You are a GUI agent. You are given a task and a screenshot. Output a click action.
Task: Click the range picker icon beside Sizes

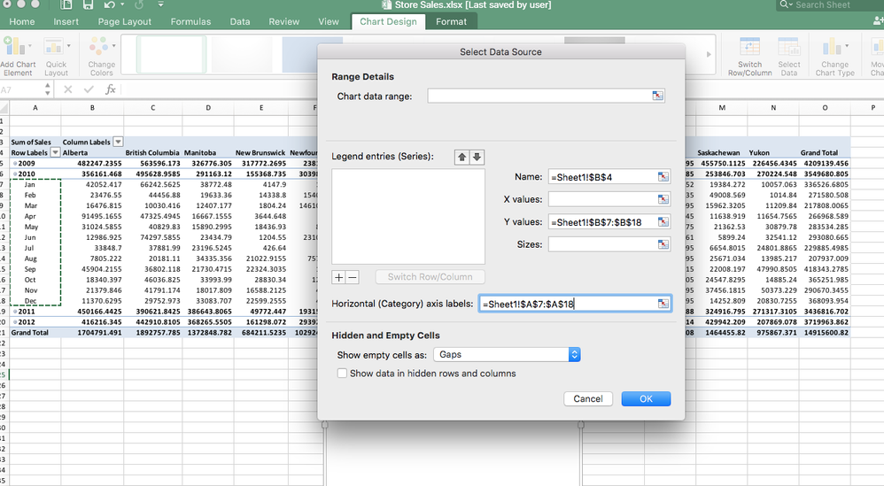coord(663,244)
